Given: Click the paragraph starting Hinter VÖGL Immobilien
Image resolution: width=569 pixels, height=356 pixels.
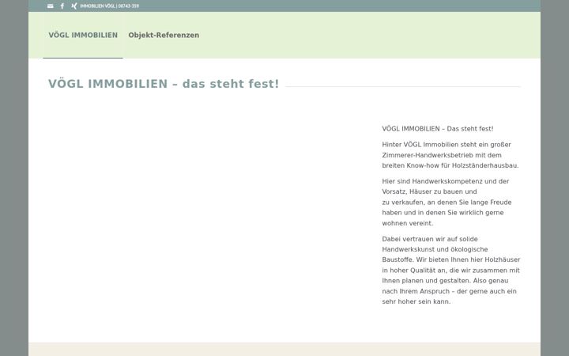Looking at the screenshot, I should (x=450, y=155).
